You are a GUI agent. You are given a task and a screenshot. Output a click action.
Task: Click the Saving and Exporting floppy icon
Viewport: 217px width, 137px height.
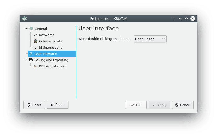click(x=31, y=60)
